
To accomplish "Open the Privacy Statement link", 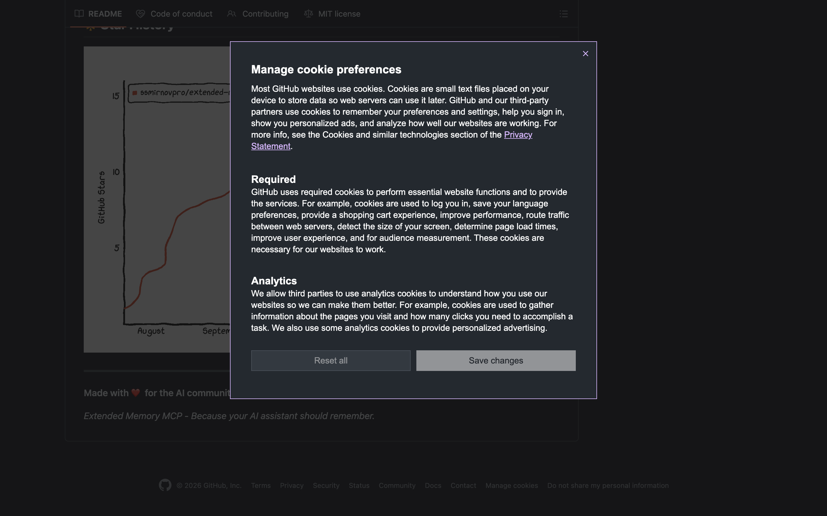I will pos(518,135).
